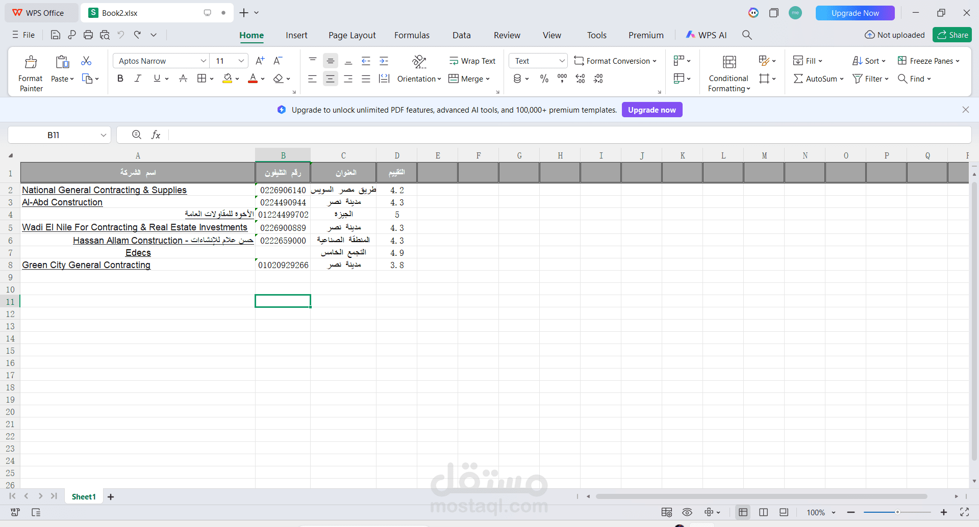Toggle center horizontal alignment
Image resolution: width=979 pixels, height=527 pixels.
click(331, 79)
